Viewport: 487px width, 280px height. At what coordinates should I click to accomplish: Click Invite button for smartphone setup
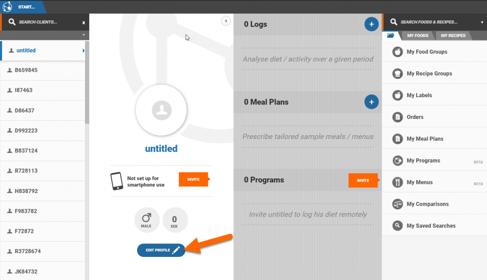pyautogui.click(x=194, y=179)
